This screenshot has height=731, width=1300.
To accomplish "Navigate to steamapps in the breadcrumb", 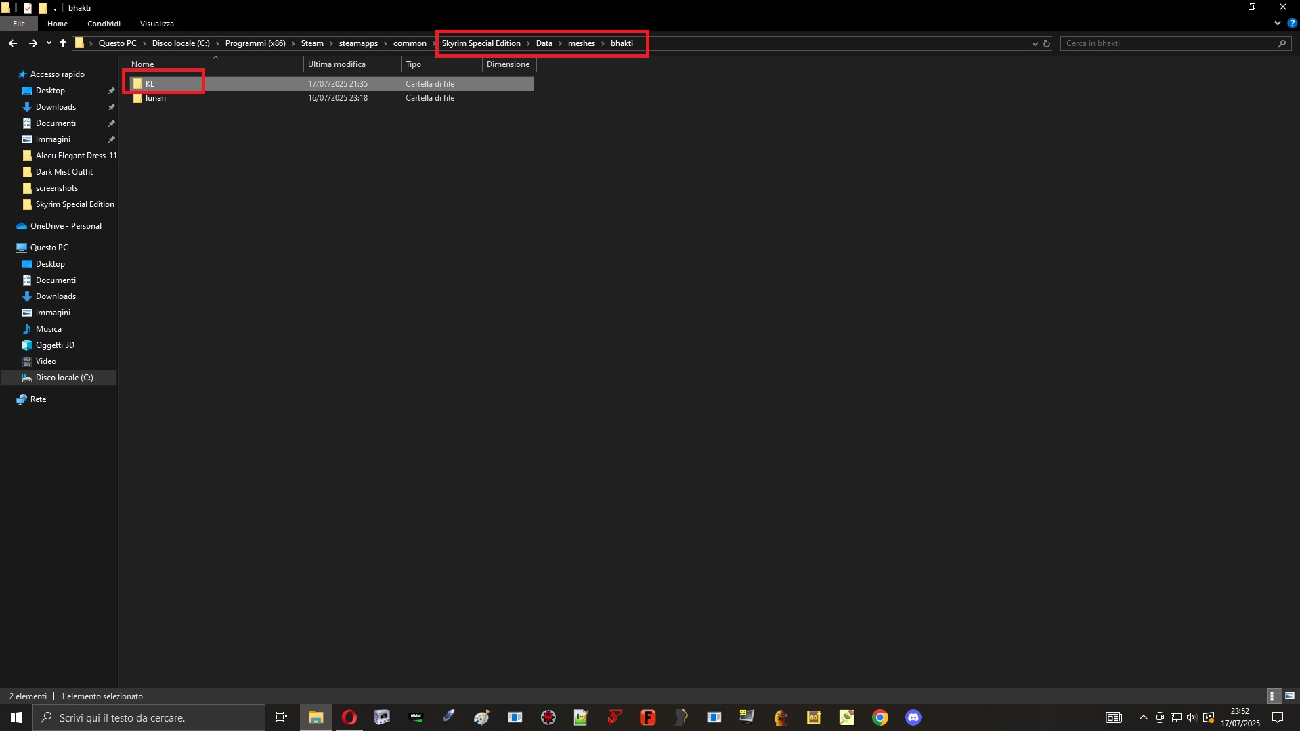I will (358, 43).
